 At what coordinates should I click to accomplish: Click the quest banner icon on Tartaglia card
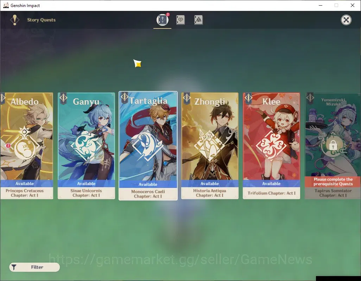[125, 97]
